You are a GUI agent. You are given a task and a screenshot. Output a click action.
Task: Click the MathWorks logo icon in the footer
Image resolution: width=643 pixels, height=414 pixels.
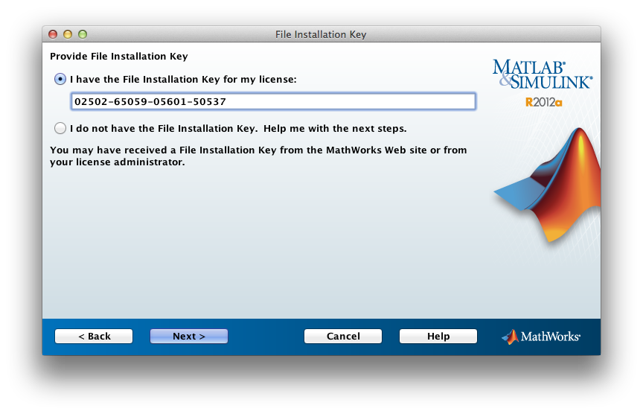(x=510, y=337)
